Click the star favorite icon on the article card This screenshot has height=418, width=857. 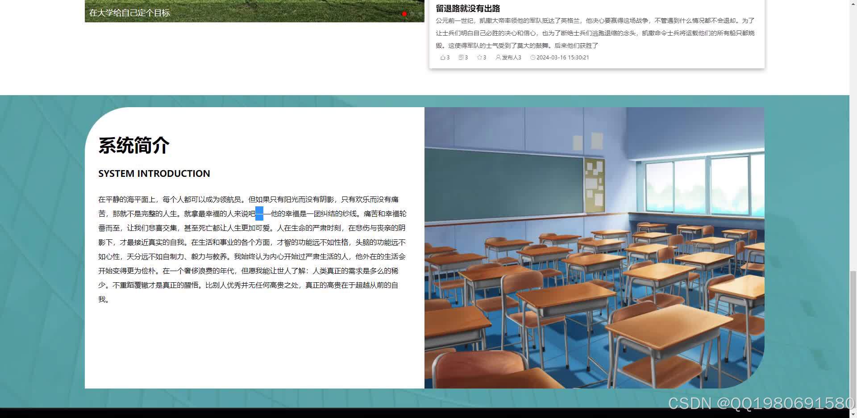tap(479, 57)
